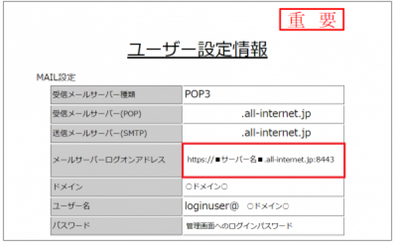Click the MAIL設定 section label
The width and height of the screenshot is (397, 243).
pyautogui.click(x=56, y=77)
